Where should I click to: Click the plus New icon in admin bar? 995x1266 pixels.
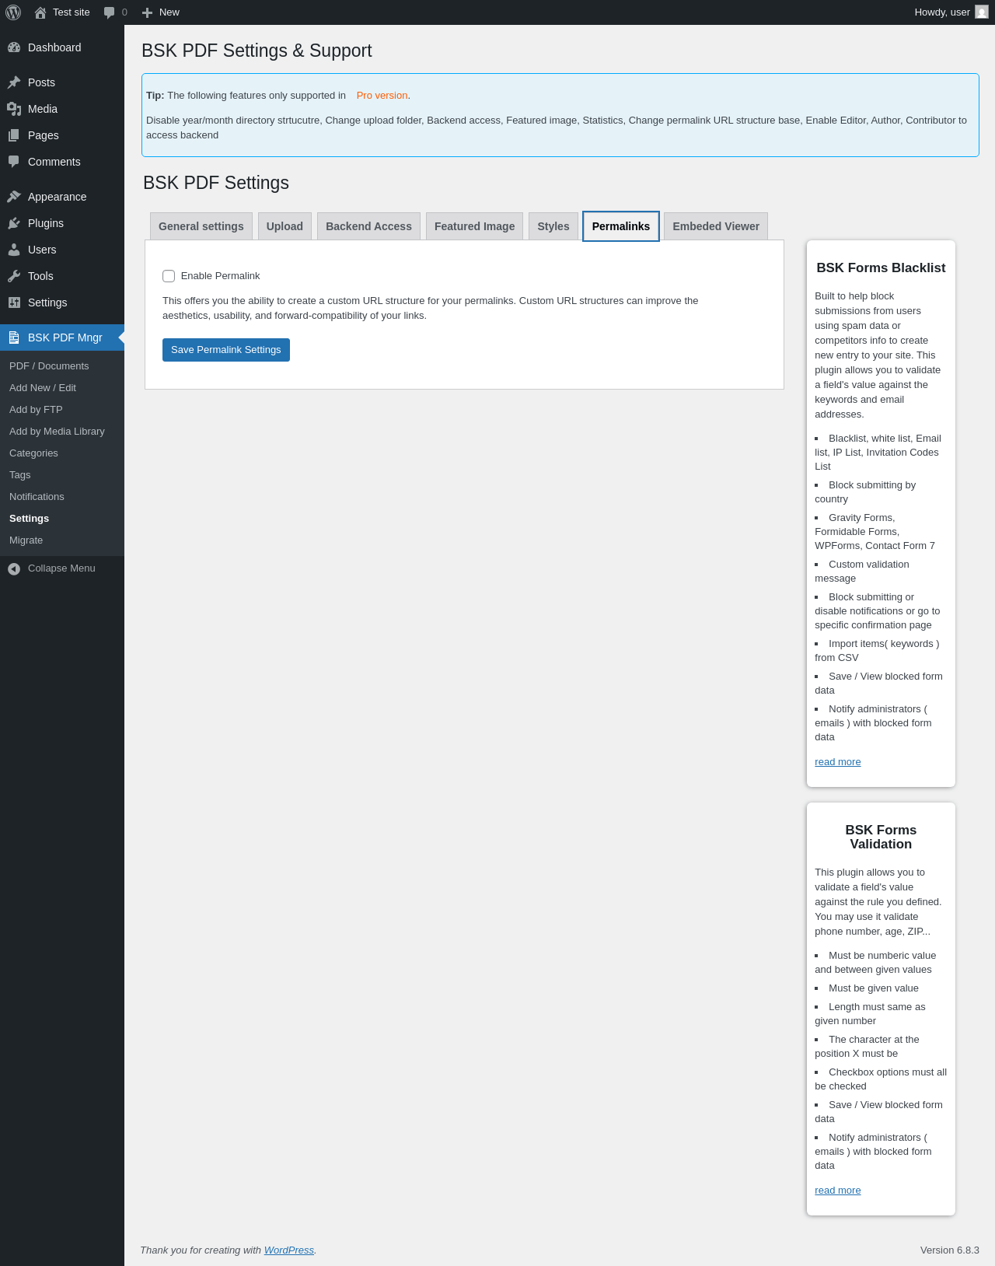tap(147, 12)
